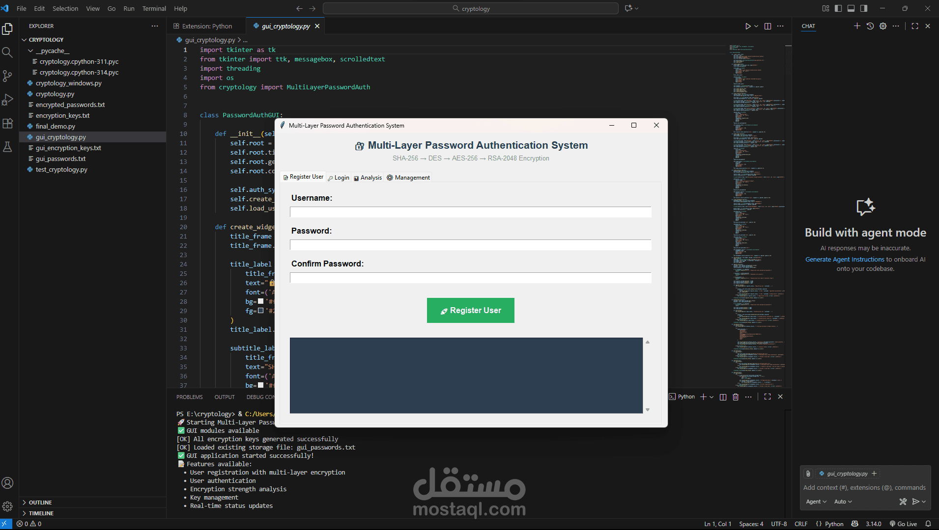Toggle the primary sidebar visibility
The width and height of the screenshot is (939, 530).
838,8
